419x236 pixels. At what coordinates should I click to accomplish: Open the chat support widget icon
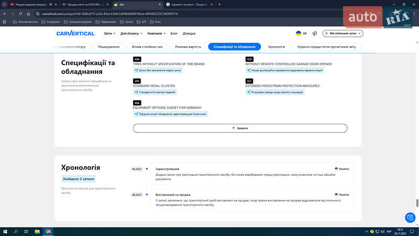pos(410,217)
